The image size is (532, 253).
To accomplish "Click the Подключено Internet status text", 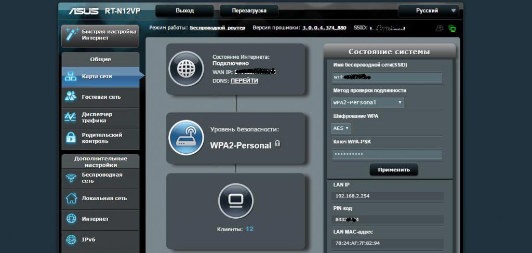I will pos(230,63).
